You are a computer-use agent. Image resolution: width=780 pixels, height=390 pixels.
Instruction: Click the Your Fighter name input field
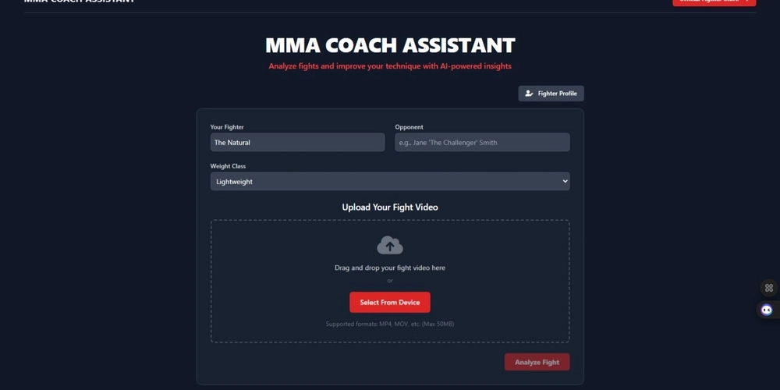297,142
